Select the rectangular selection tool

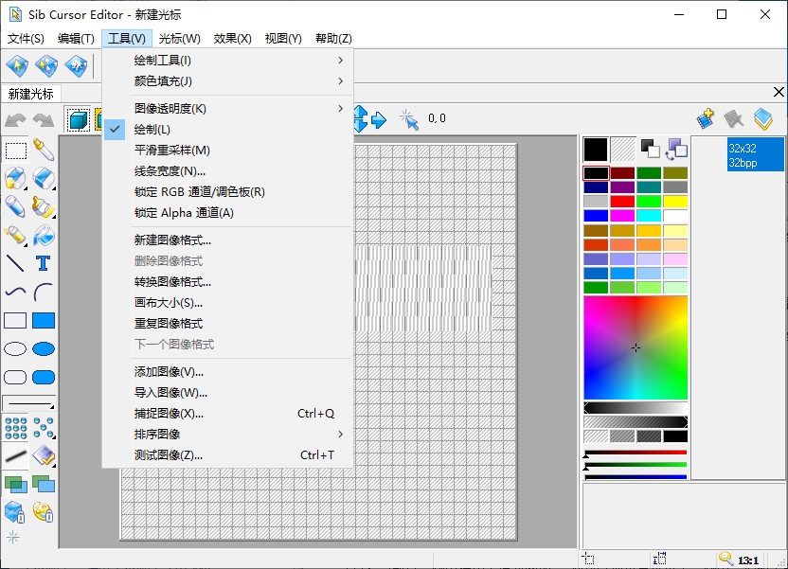click(15, 151)
